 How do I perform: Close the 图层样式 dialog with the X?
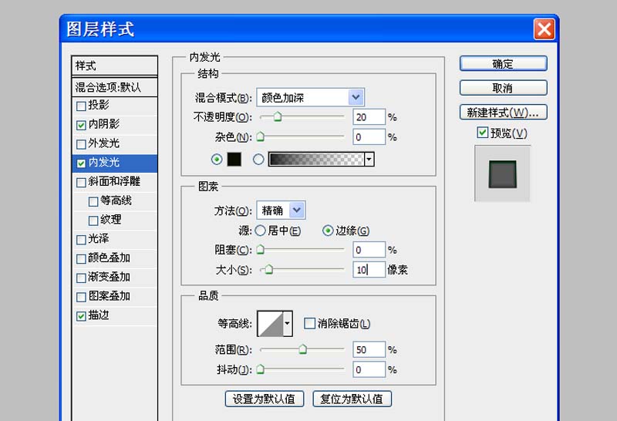(544, 29)
